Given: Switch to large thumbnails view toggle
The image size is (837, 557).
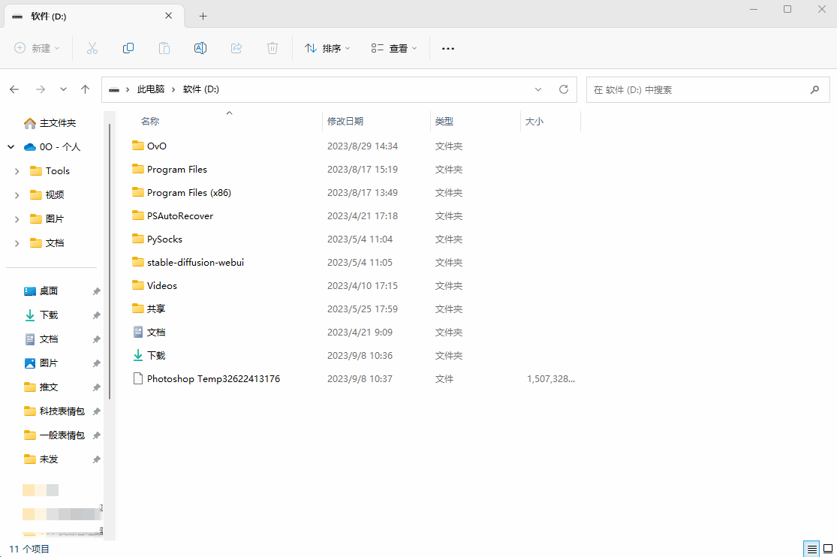Looking at the screenshot, I should [x=827, y=549].
